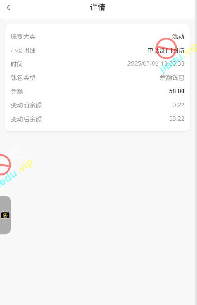The width and height of the screenshot is (197, 305).
Task: Tap the 58.22 balance after value
Action: 177,119
